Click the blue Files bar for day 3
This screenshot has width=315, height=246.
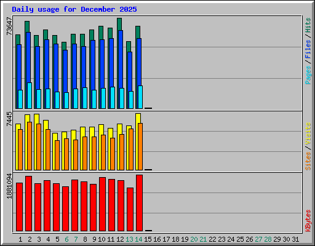(x=38, y=68)
